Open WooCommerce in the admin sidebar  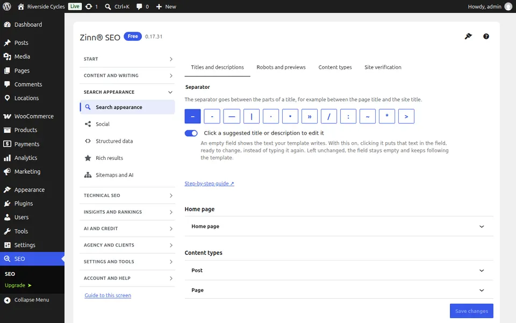tap(32, 116)
